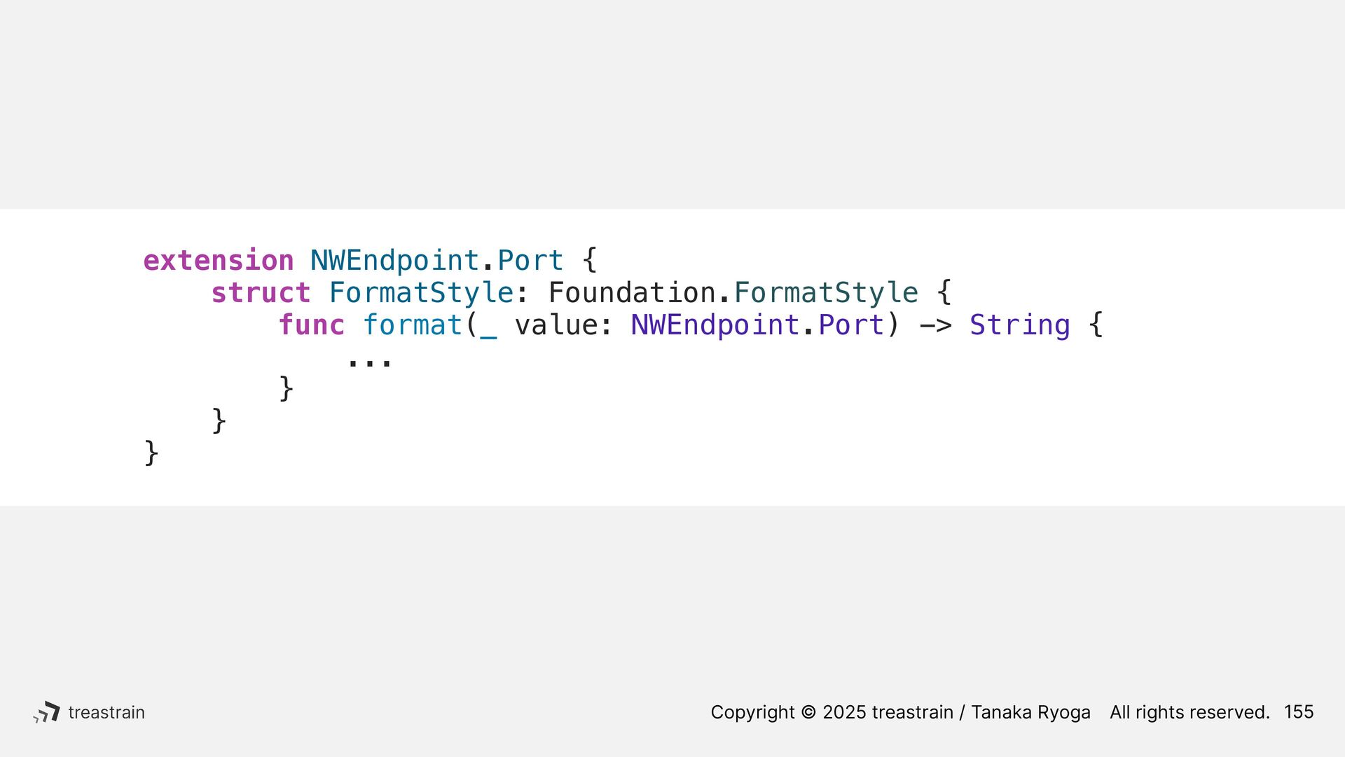Image resolution: width=1345 pixels, height=757 pixels.
Task: Click the value parameter label
Action: point(556,325)
